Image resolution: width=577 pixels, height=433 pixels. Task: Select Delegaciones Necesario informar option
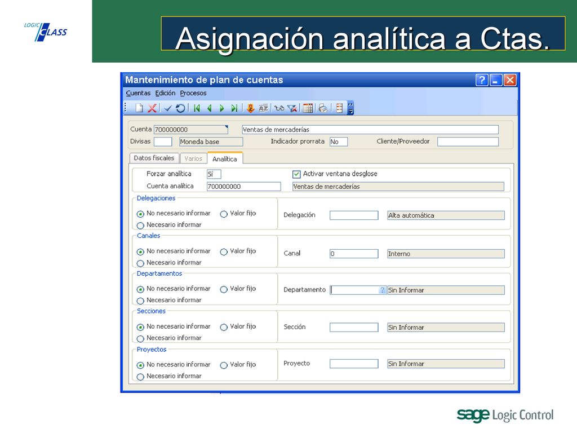point(140,226)
